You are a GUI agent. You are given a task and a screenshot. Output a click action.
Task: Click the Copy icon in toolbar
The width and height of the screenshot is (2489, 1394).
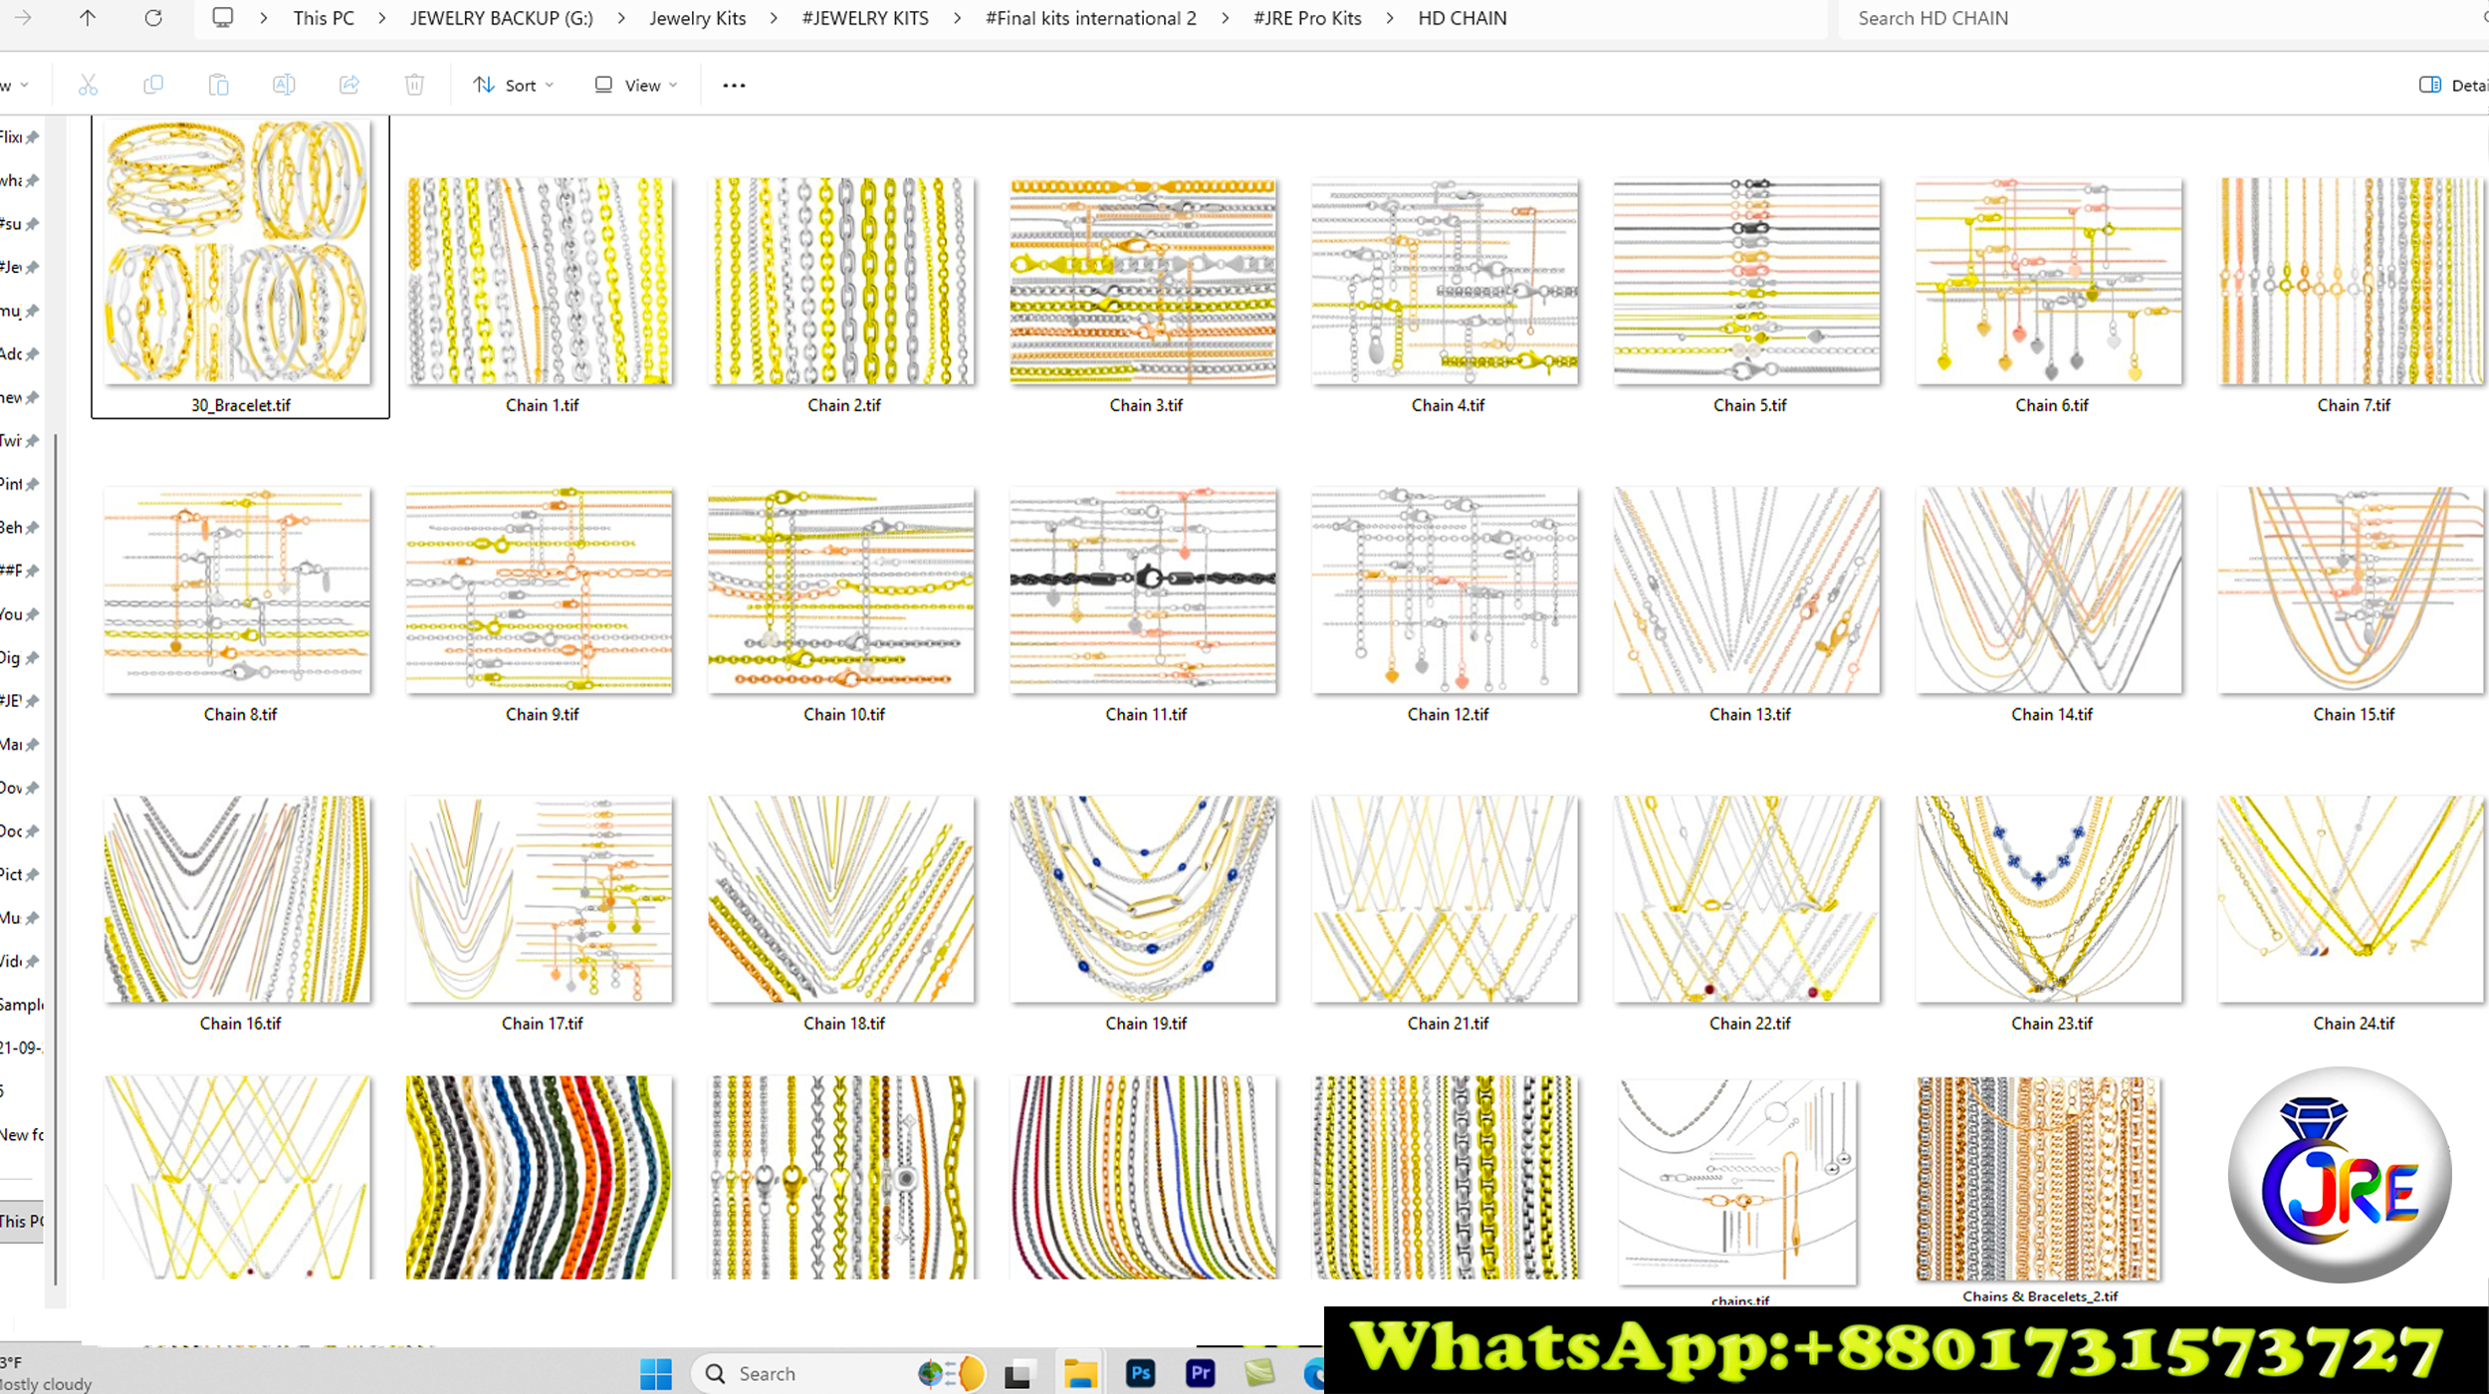(x=153, y=86)
